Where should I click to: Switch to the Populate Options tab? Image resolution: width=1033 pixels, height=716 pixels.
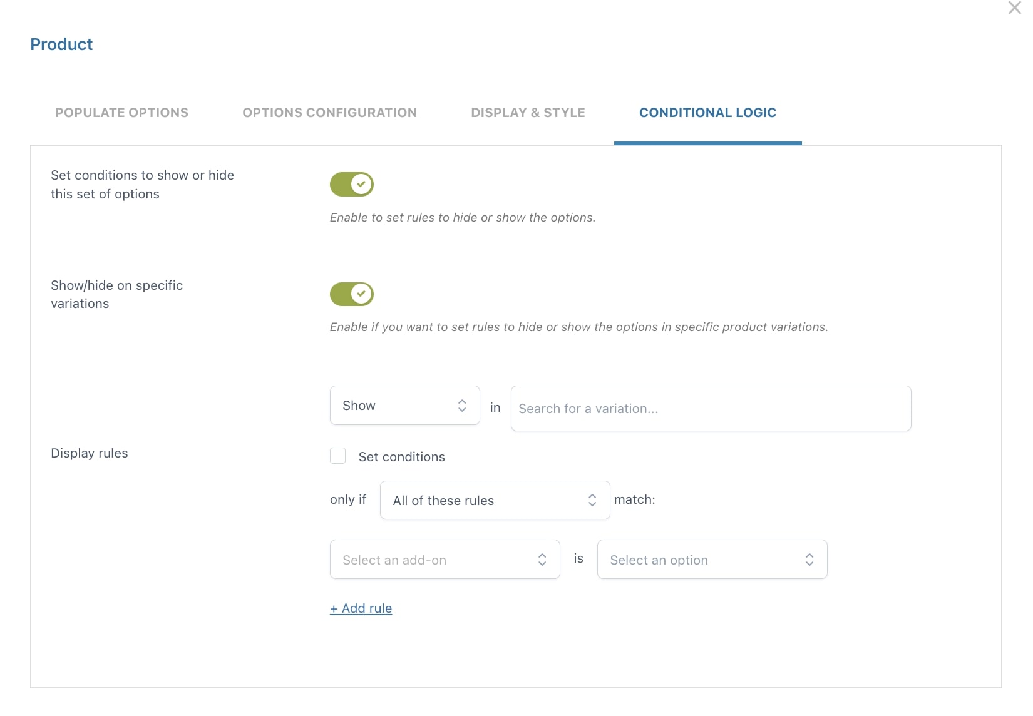(x=122, y=113)
